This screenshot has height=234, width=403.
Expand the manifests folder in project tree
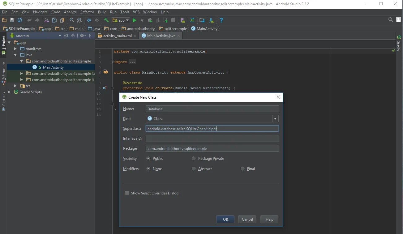coord(16,49)
